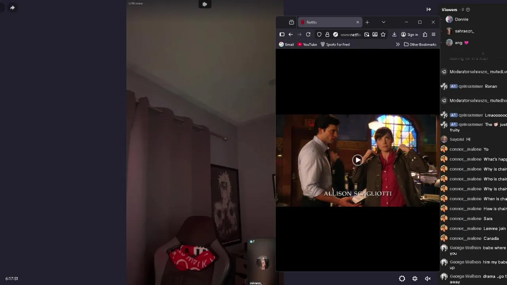Click the Sign in account button
The image size is (507, 285).
[x=410, y=34]
